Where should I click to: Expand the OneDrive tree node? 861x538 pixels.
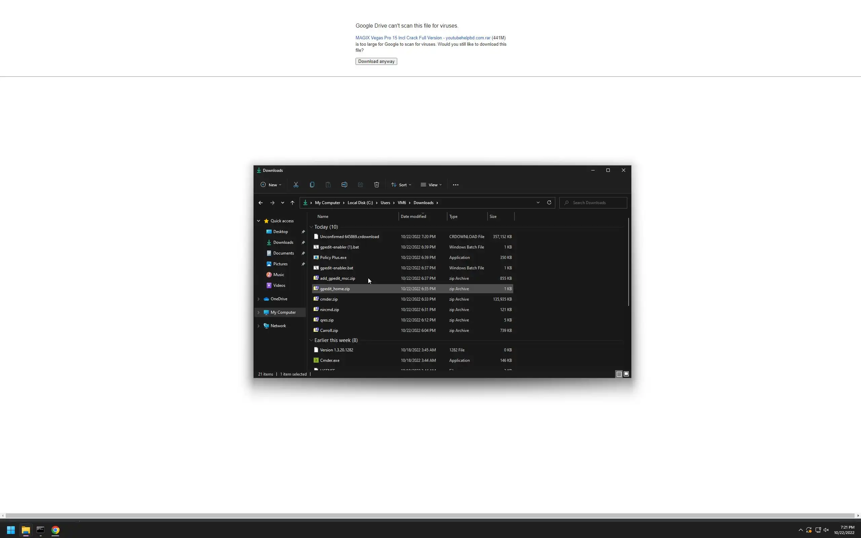point(259,299)
